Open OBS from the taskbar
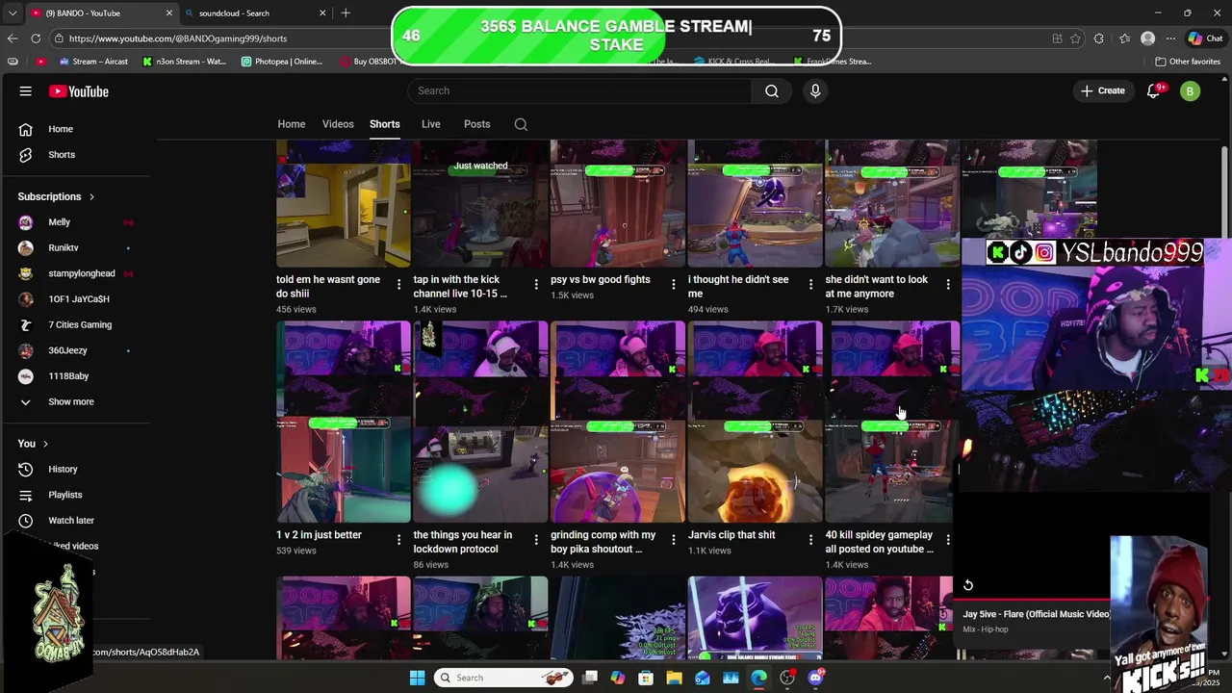This screenshot has width=1232, height=693. pyautogui.click(x=787, y=678)
